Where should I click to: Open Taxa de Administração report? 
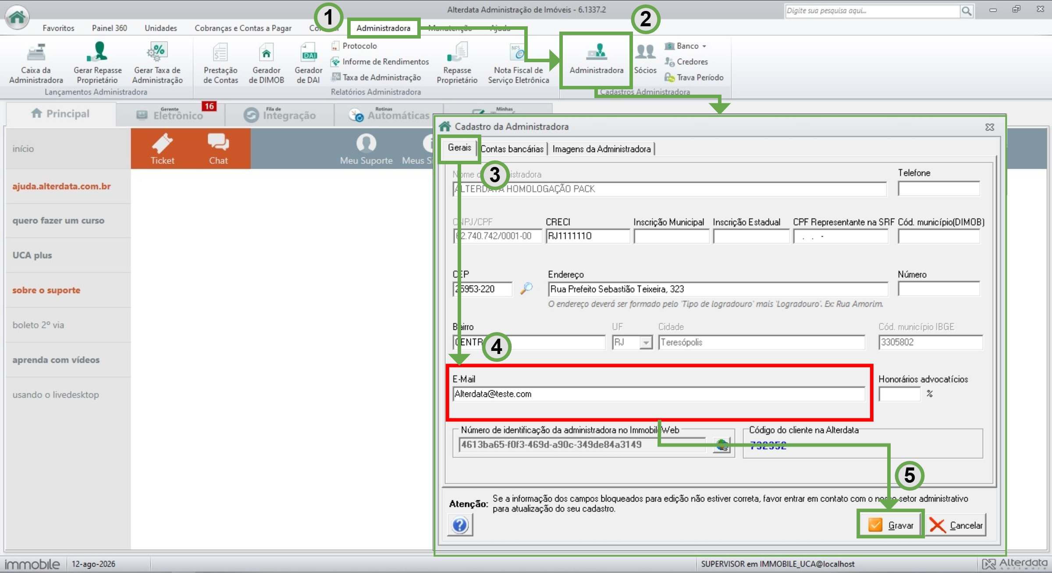tap(376, 78)
